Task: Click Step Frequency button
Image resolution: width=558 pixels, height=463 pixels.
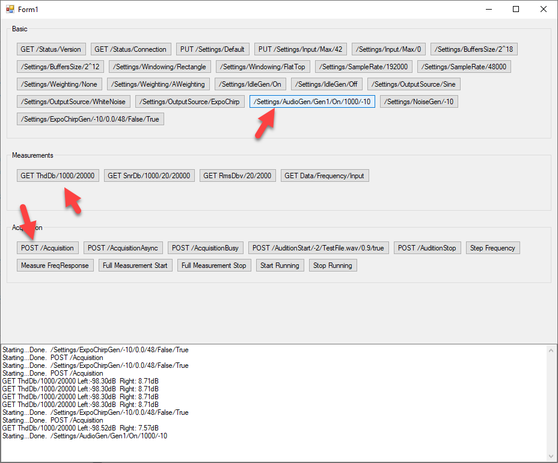Action: click(x=492, y=247)
